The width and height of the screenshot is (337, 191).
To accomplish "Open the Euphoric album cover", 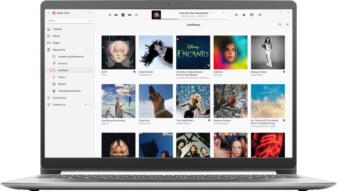I will [230, 52].
